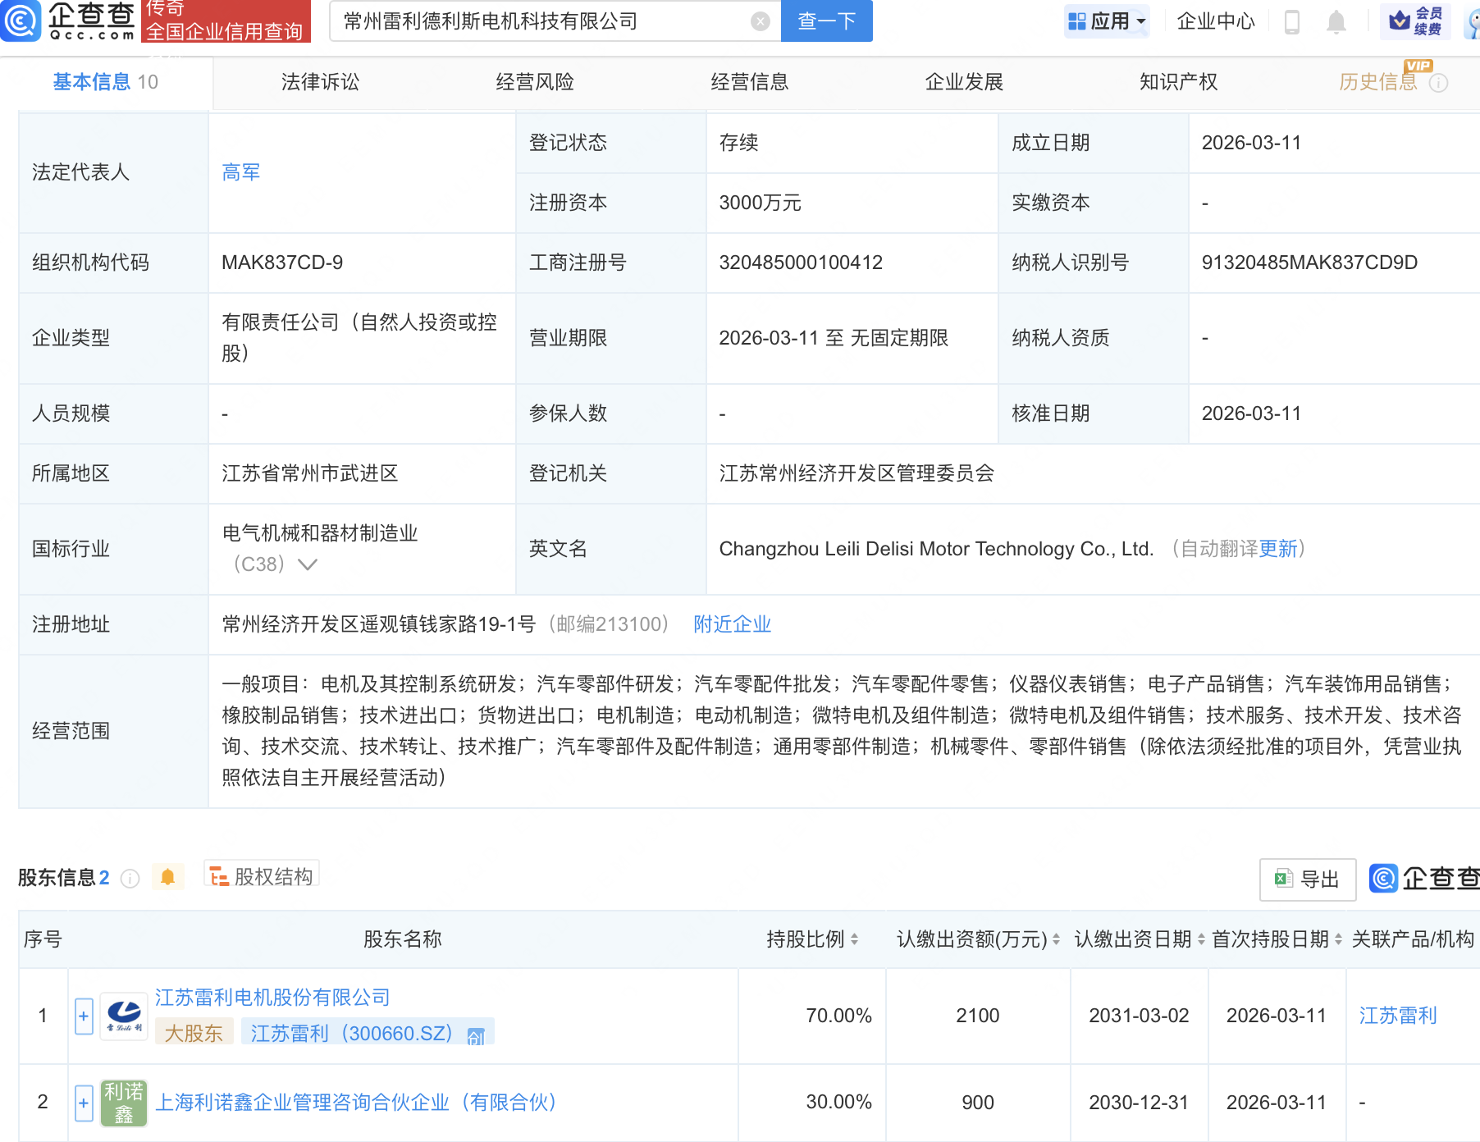1480x1142 pixels.
Task: Expand the C38 industry classification chevron
Action: 307,564
